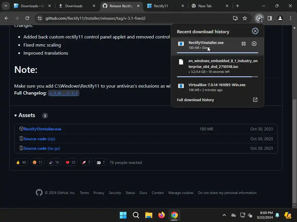The height and width of the screenshot is (222, 297).
Task: Toggle the thumbs up reaction with 49
Action: pos(21,162)
